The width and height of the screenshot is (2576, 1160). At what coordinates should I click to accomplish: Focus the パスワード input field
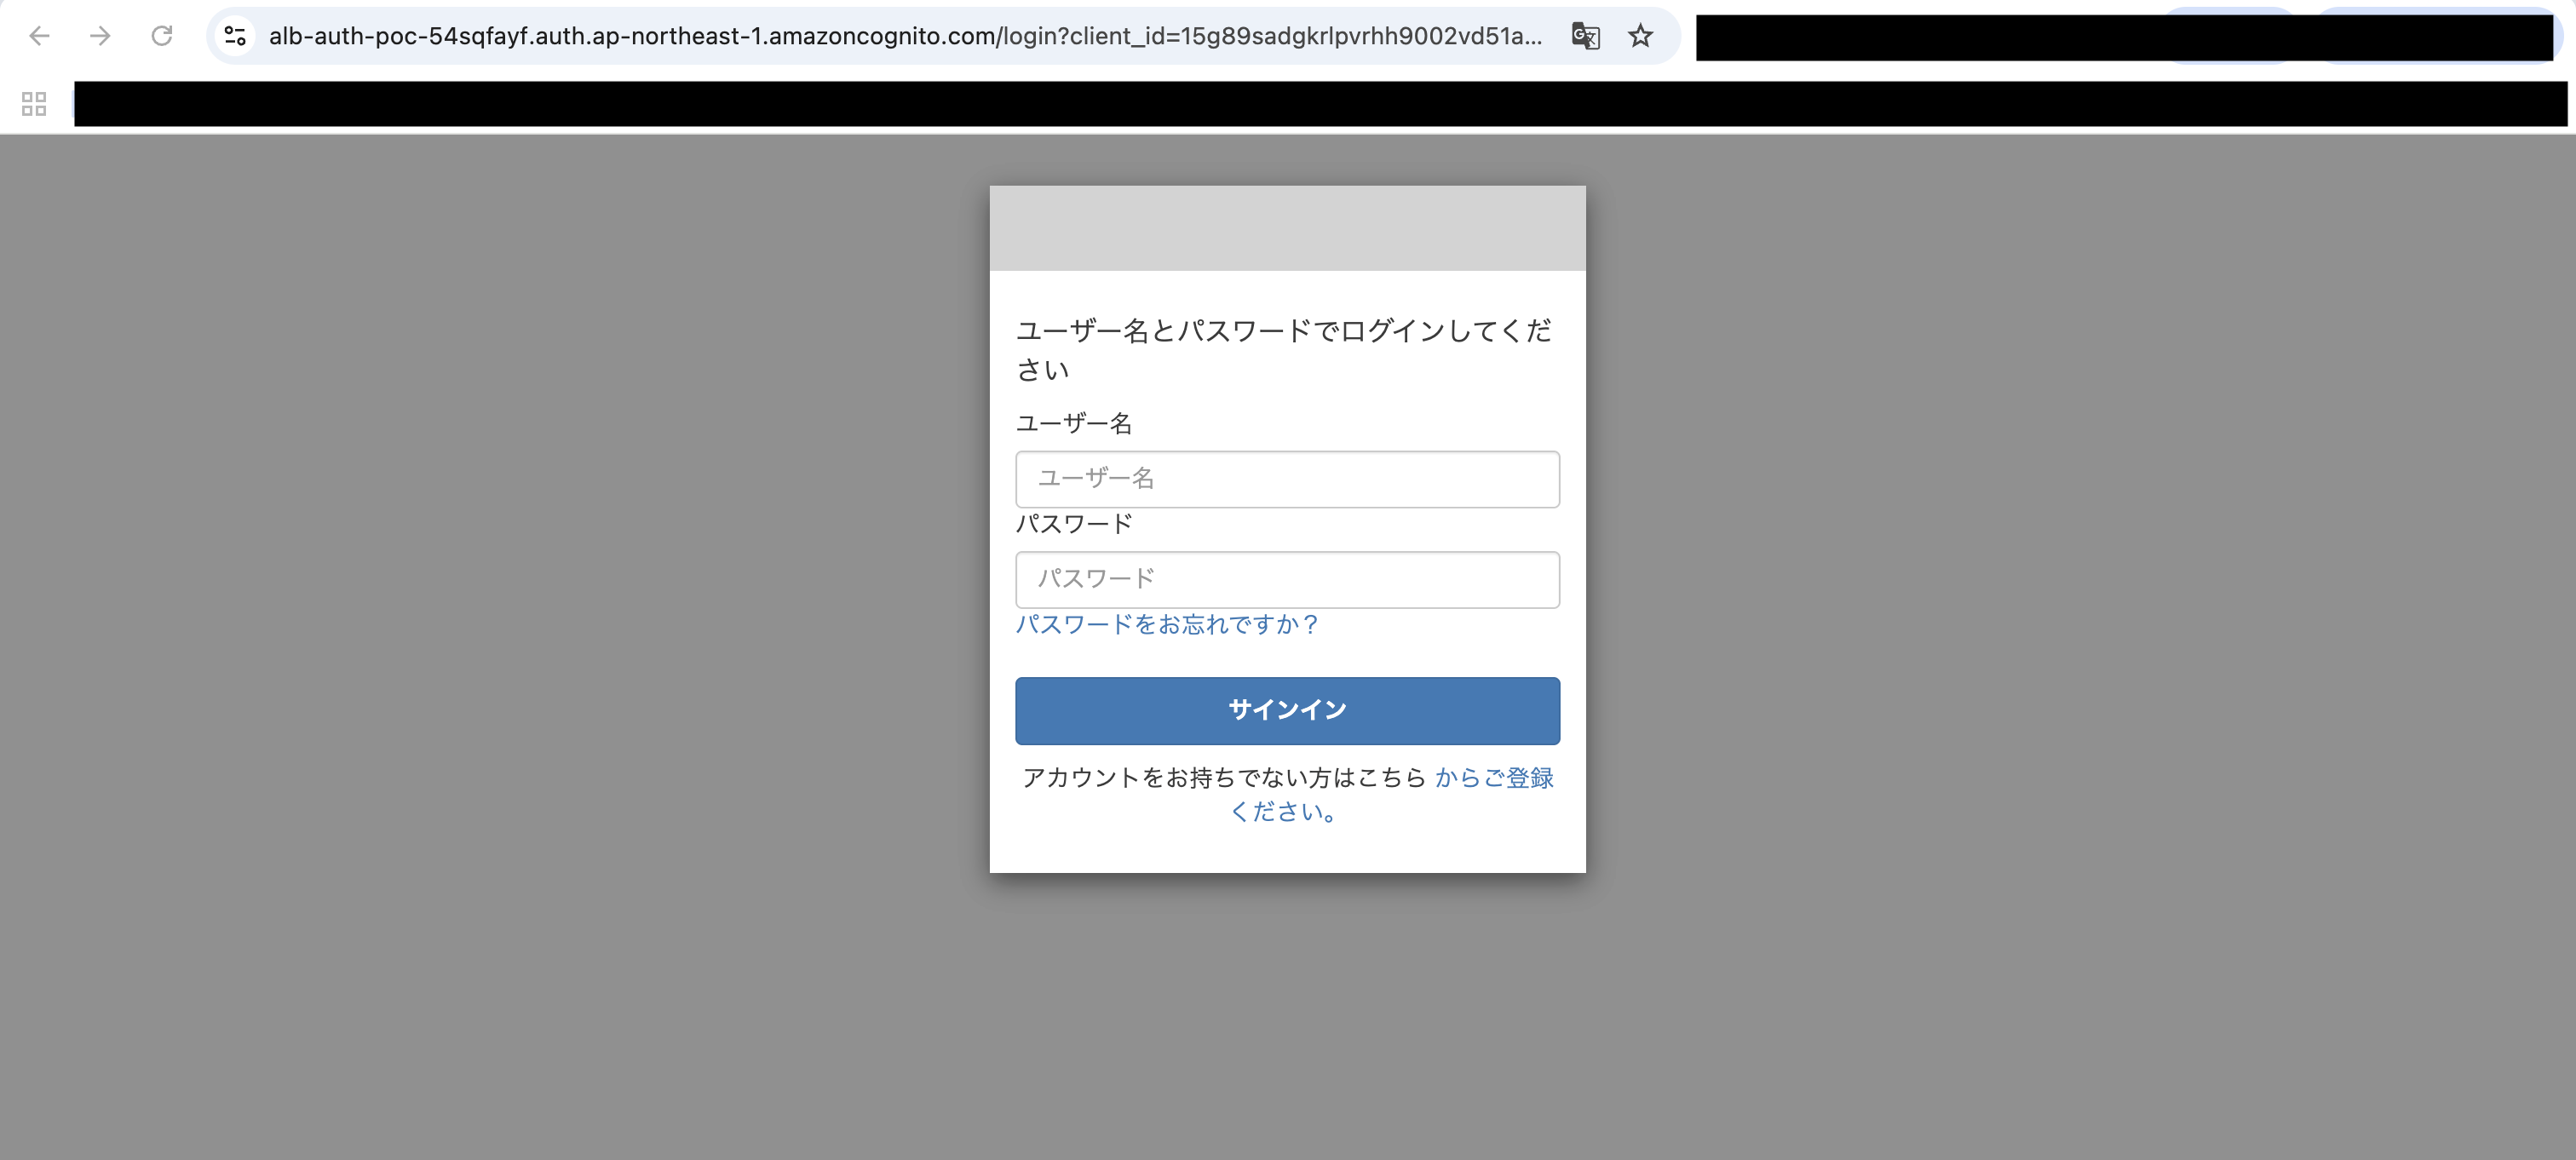click(1287, 580)
